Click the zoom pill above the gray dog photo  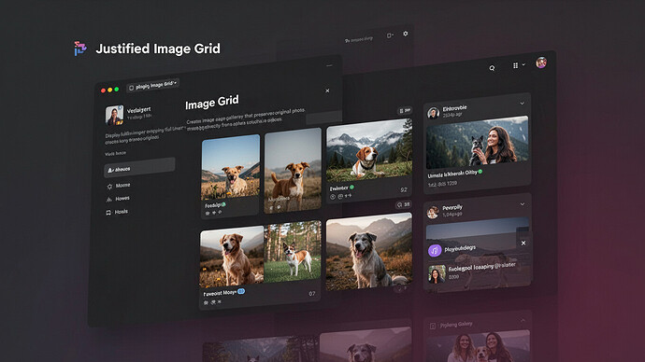pyautogui.click(x=403, y=204)
